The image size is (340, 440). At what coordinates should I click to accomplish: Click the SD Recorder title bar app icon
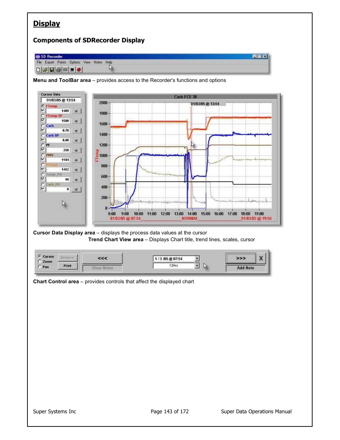38,57
